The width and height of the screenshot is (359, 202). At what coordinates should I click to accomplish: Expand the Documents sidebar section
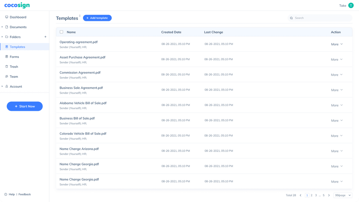[2, 27]
